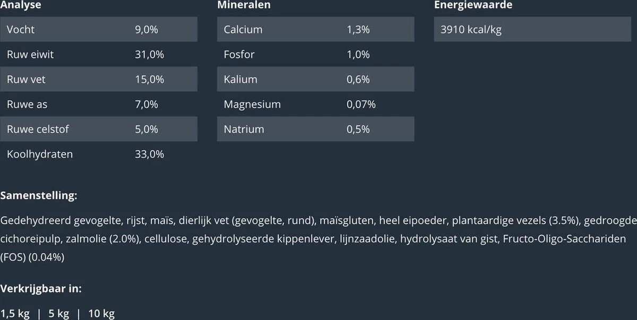Click the Verkrijgbaar in heading
This screenshot has width=637, height=320.
point(41,289)
